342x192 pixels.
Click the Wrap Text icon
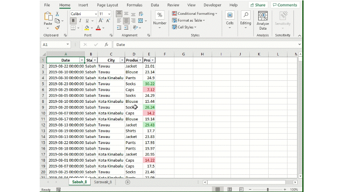coord(141,14)
